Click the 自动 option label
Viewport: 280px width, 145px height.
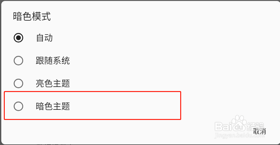(44, 38)
